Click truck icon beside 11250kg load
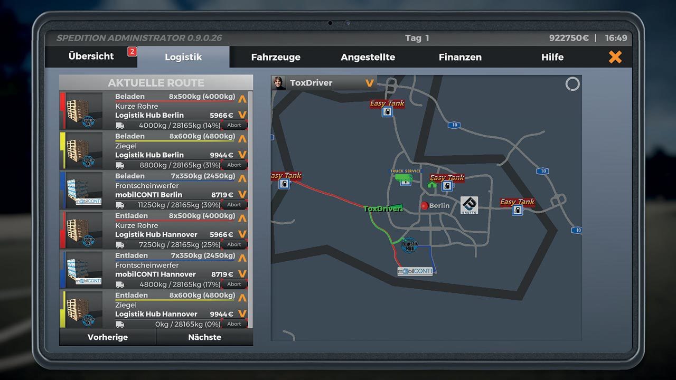 pyautogui.click(x=120, y=205)
